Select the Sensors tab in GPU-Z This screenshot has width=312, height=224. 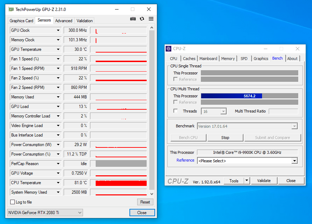(x=44, y=20)
